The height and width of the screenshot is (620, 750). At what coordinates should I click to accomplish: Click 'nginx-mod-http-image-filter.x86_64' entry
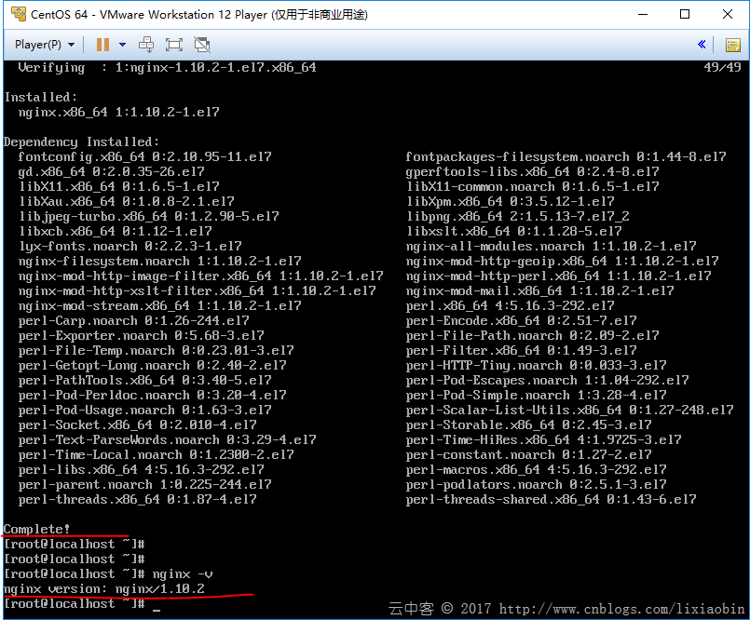(x=200, y=276)
